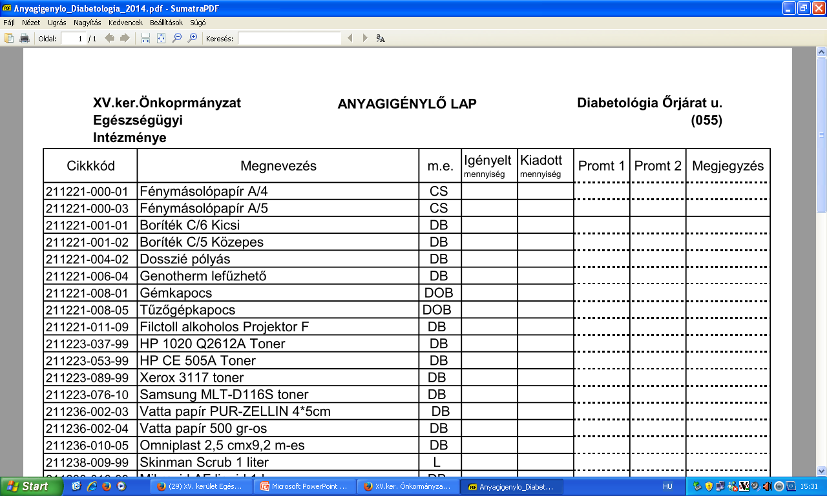The image size is (827, 496).
Task: Open the Nagyítás menu
Action: [x=87, y=22]
